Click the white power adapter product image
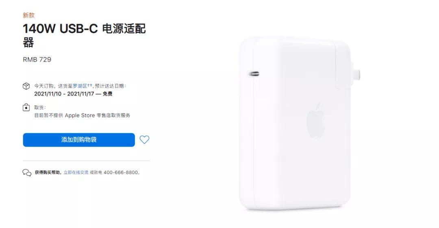The width and height of the screenshot is (439, 228). pos(298,123)
